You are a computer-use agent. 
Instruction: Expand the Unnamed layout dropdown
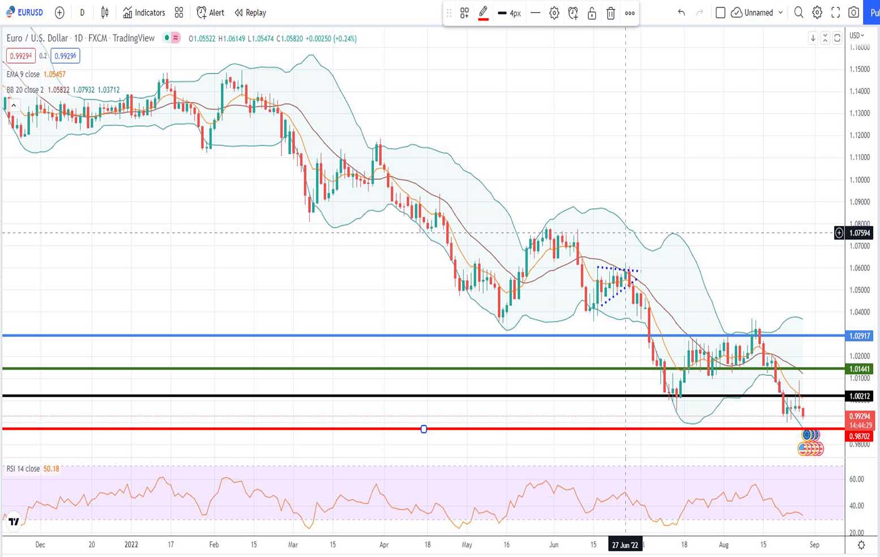click(x=780, y=12)
